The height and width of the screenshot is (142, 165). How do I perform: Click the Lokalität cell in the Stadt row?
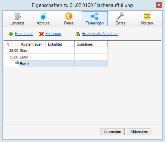[60, 51]
